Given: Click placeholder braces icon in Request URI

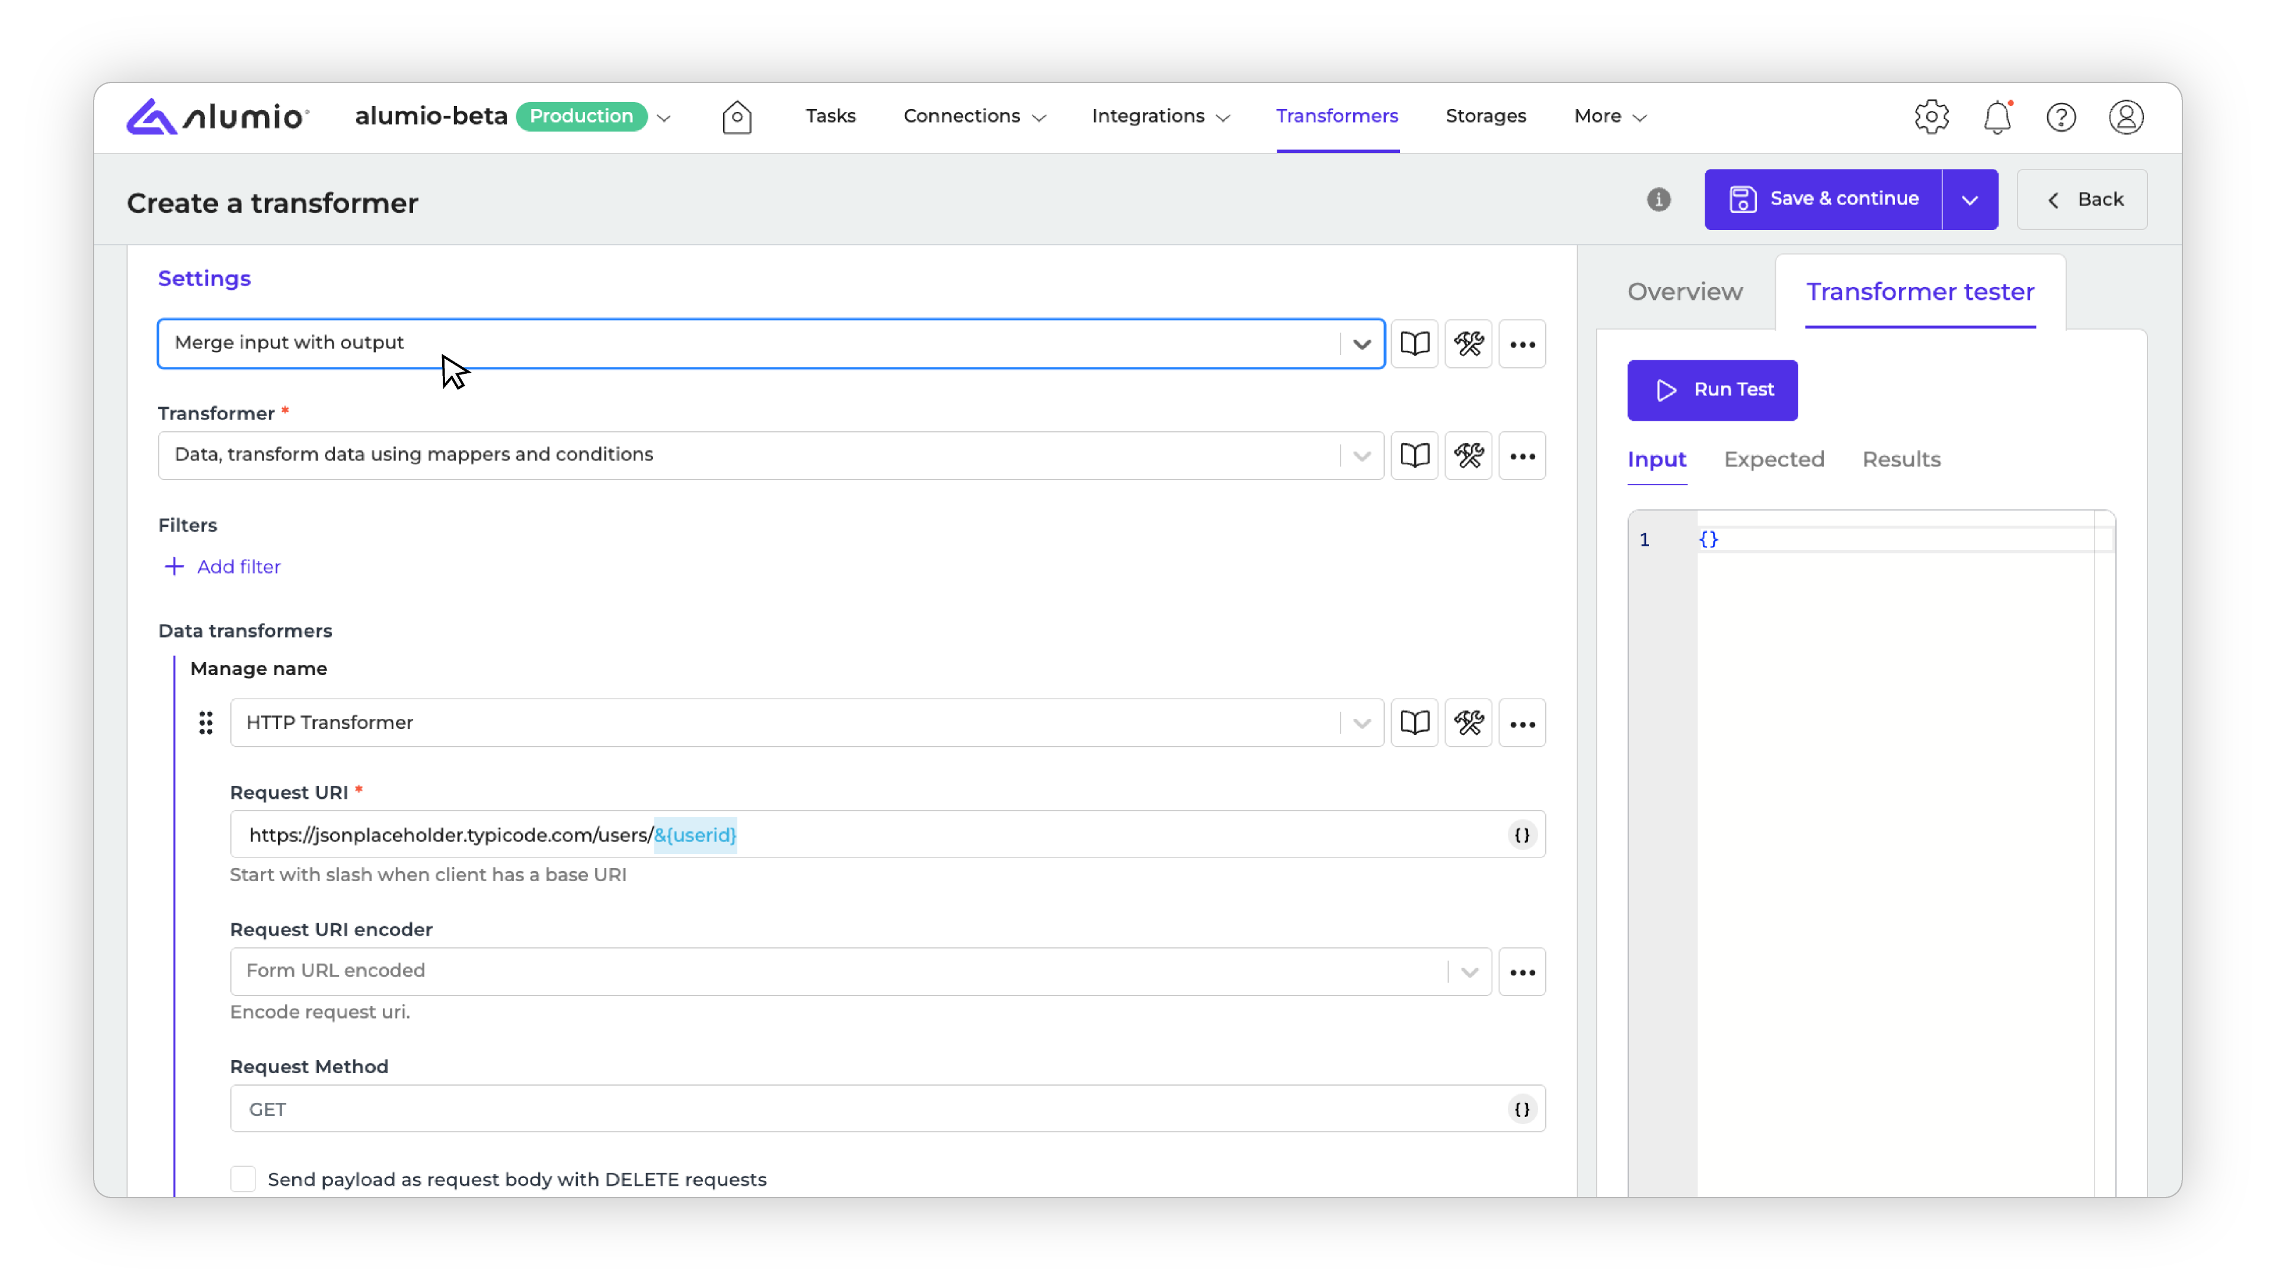Looking at the screenshot, I should click(1521, 835).
